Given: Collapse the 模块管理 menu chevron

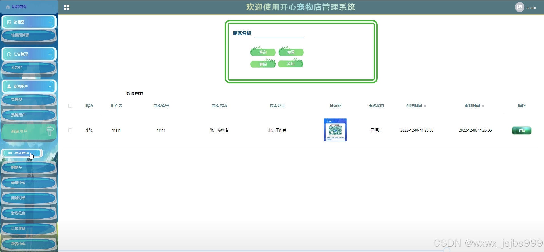Looking at the screenshot, I should click(x=35, y=153).
